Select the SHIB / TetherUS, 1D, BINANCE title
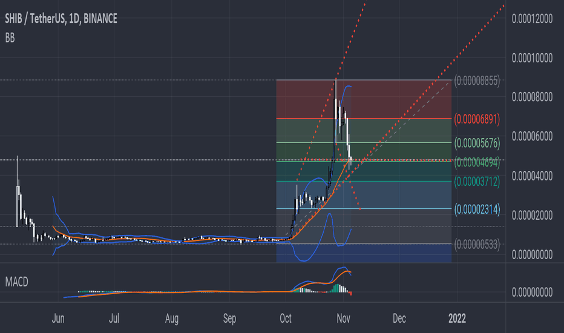Screen dimensions: 564x333 (x=61, y=18)
